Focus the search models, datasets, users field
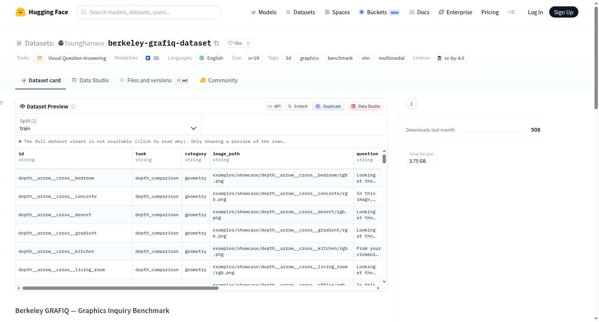Image resolution: width=599 pixels, height=322 pixels. [149, 12]
